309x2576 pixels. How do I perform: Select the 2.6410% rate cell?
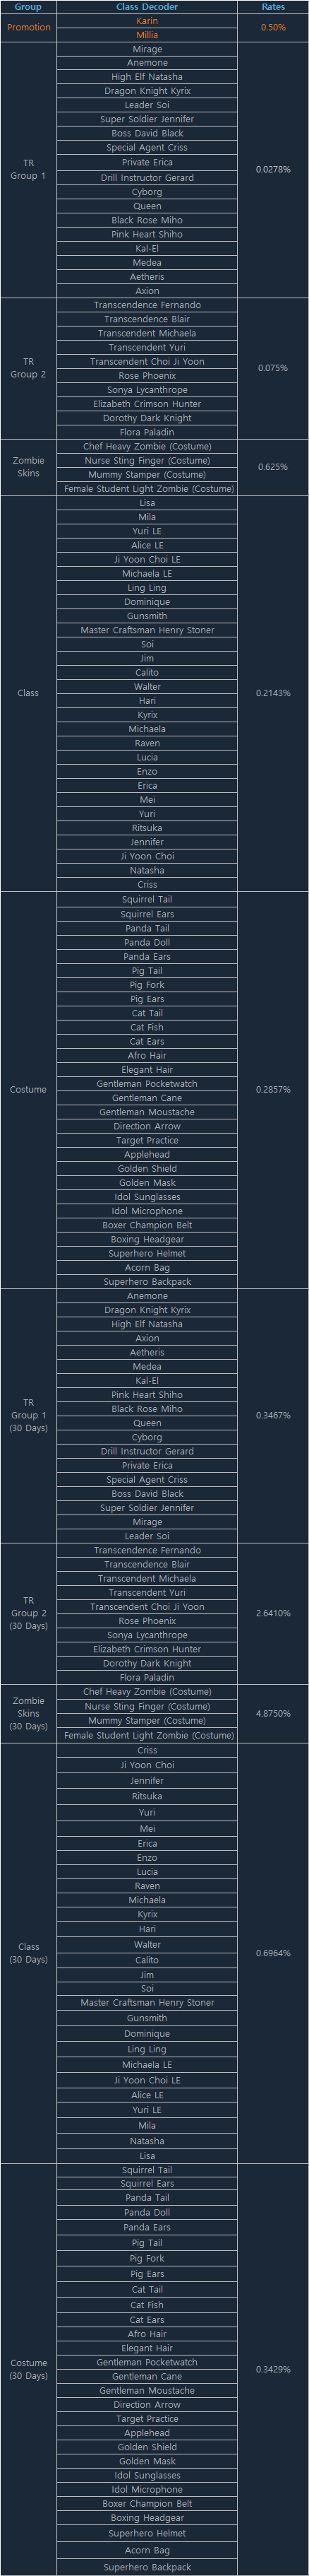(273, 1613)
